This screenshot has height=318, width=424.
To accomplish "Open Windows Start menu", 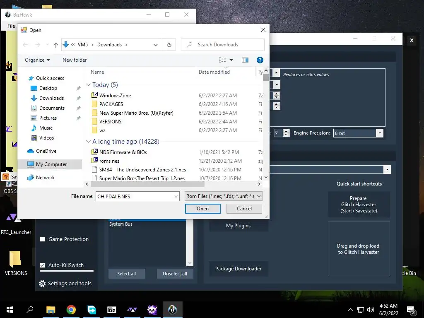I will 10,310.
